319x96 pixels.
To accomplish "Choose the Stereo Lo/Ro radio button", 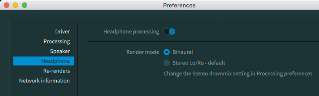I will (x=167, y=63).
